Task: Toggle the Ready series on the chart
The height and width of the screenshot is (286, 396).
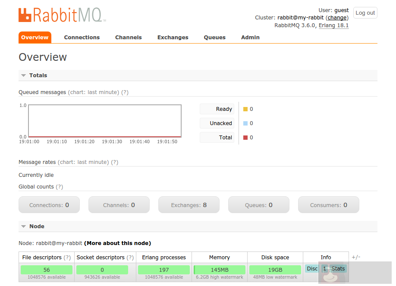Action: 217,109
